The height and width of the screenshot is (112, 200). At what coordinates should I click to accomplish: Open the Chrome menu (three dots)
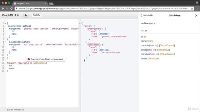[x=197, y=8]
